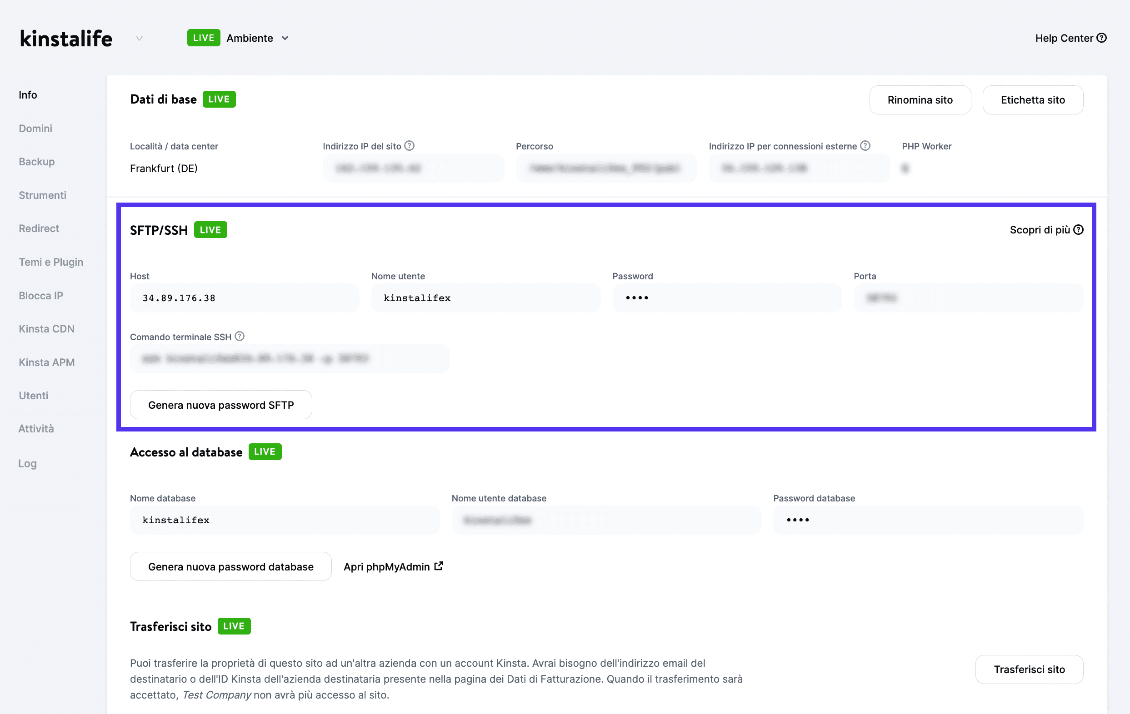Viewport: 1130px width, 714px height.
Task: Open the site selector chevron beside kinstalife
Action: pos(139,39)
